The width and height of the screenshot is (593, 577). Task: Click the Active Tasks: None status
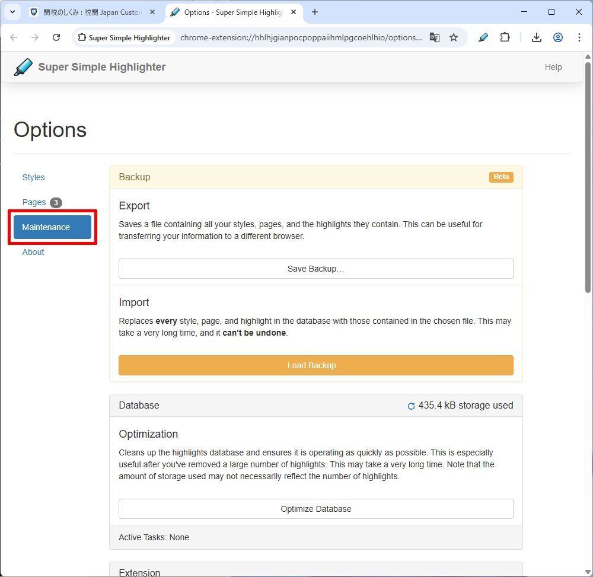pos(154,537)
